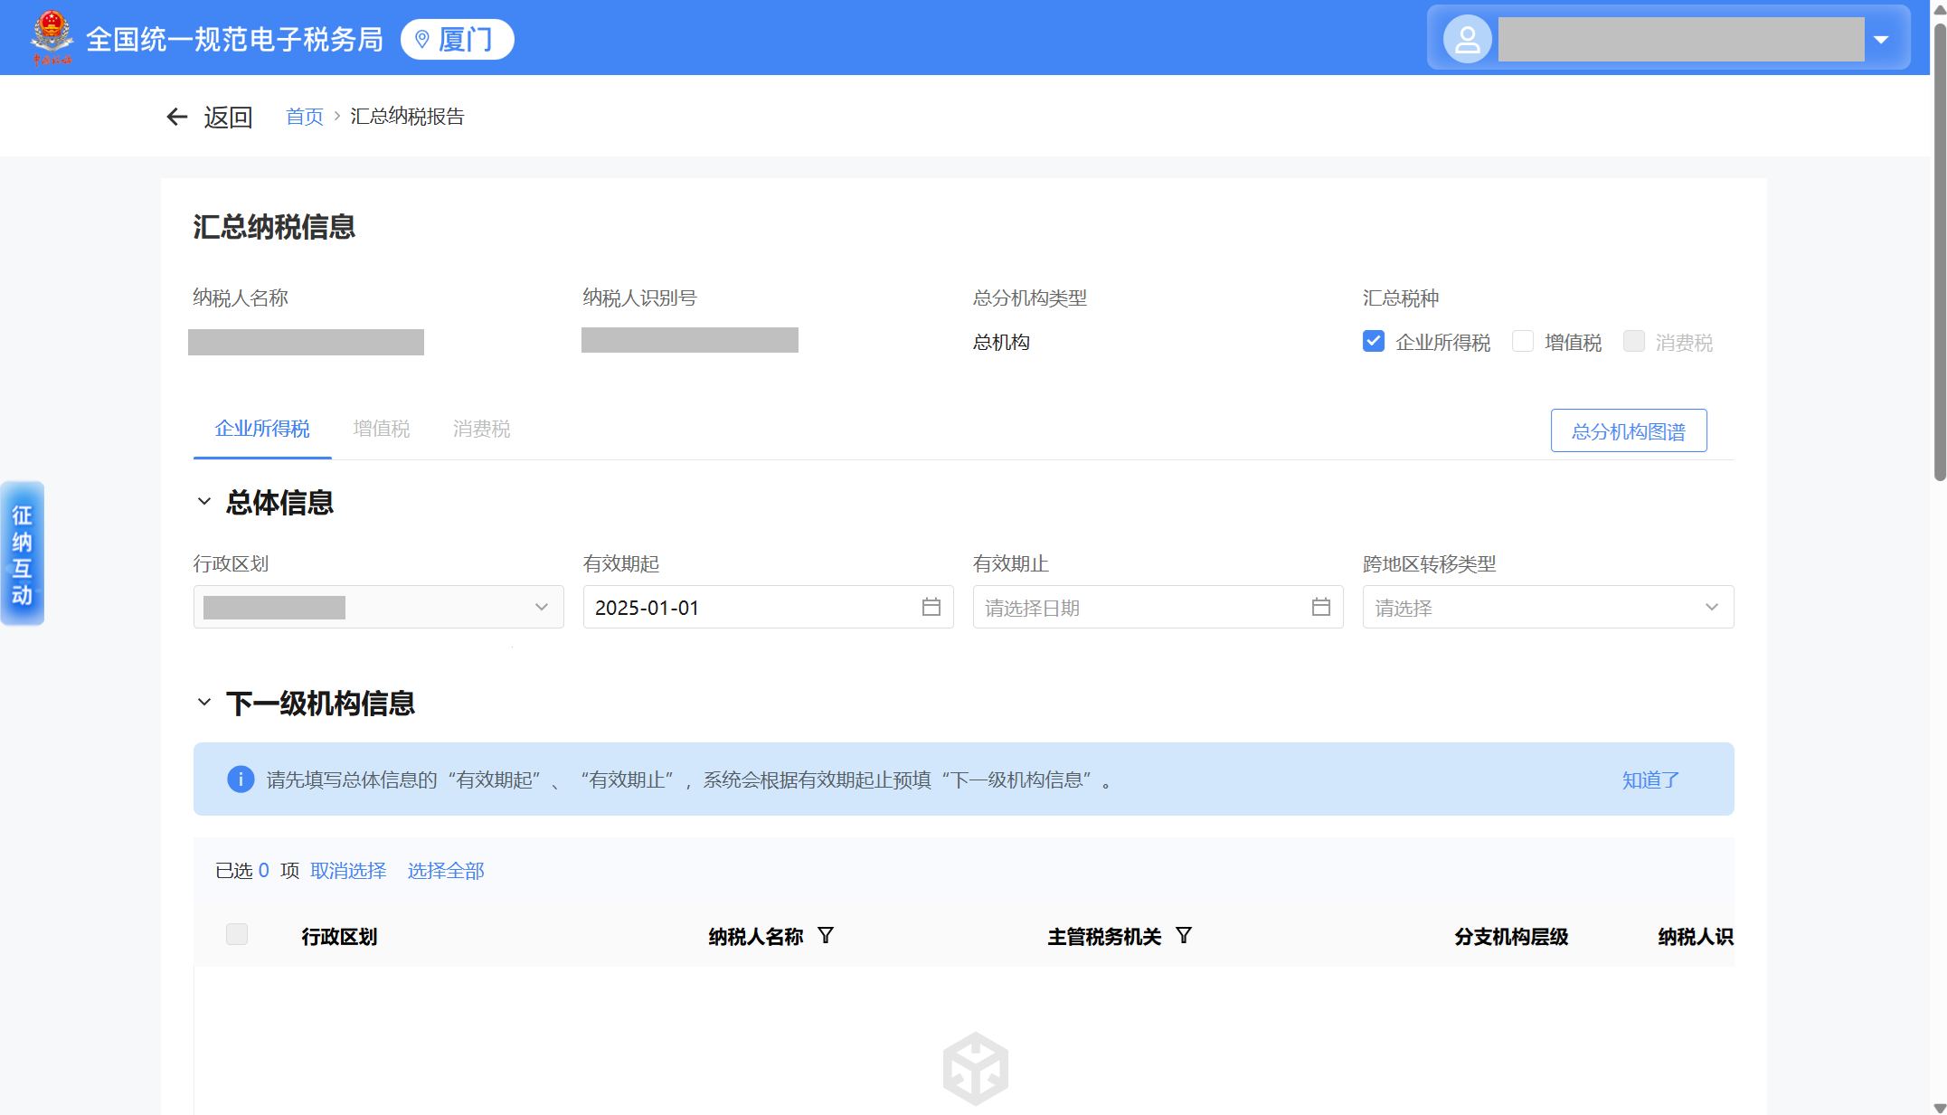Image resolution: width=1947 pixels, height=1115 pixels.
Task: Click the filter icon beside 纳税人名称 column
Action: tap(826, 935)
